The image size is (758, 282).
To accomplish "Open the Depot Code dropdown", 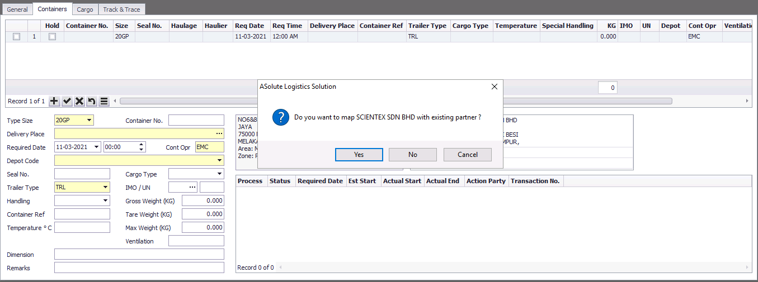I will (219, 160).
